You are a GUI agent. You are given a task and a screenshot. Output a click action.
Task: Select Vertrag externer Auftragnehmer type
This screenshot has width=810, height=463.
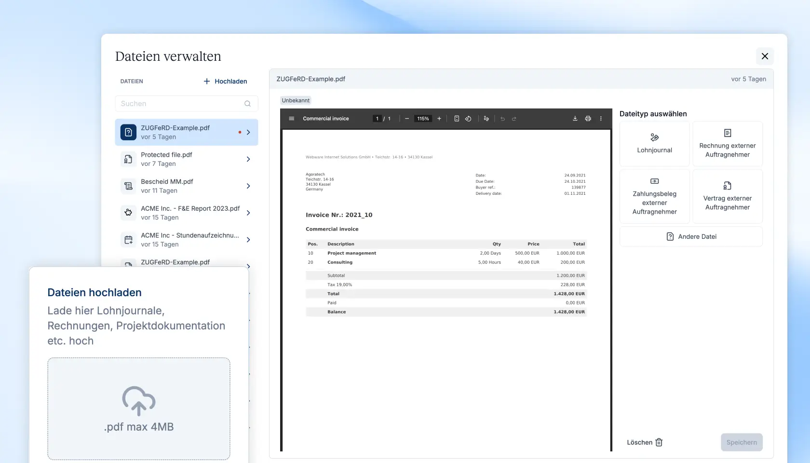(727, 196)
